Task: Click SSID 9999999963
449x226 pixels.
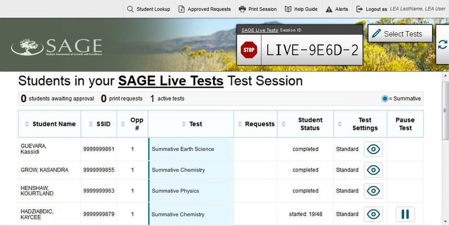Action: click(99, 191)
